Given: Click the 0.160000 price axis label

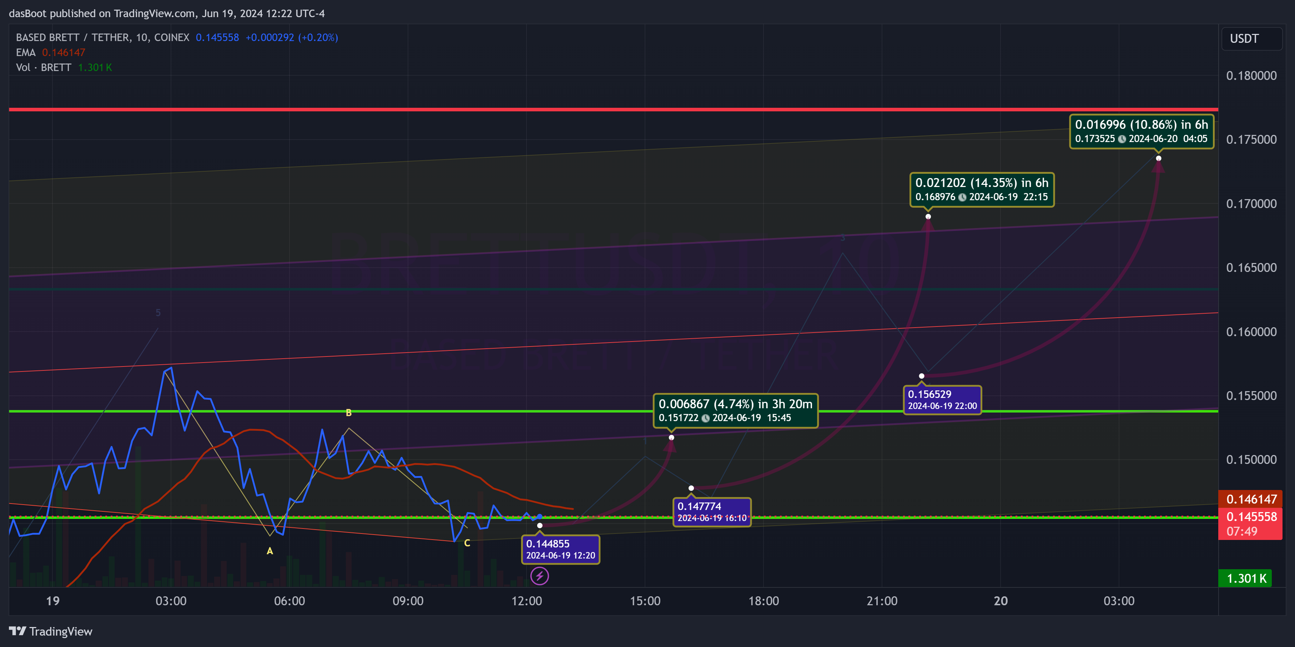Looking at the screenshot, I should click(x=1251, y=332).
